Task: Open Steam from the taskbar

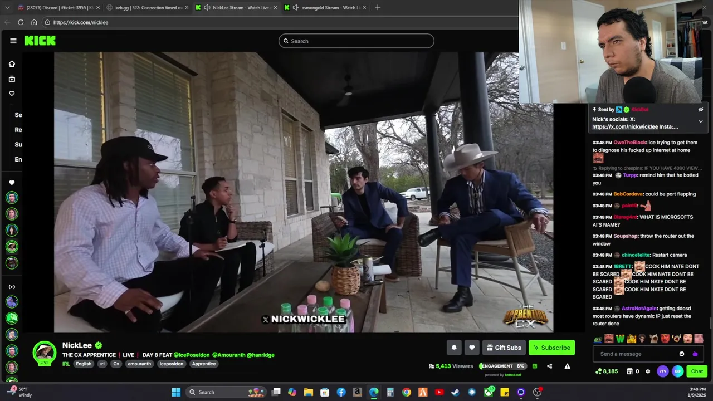Action: [456, 392]
